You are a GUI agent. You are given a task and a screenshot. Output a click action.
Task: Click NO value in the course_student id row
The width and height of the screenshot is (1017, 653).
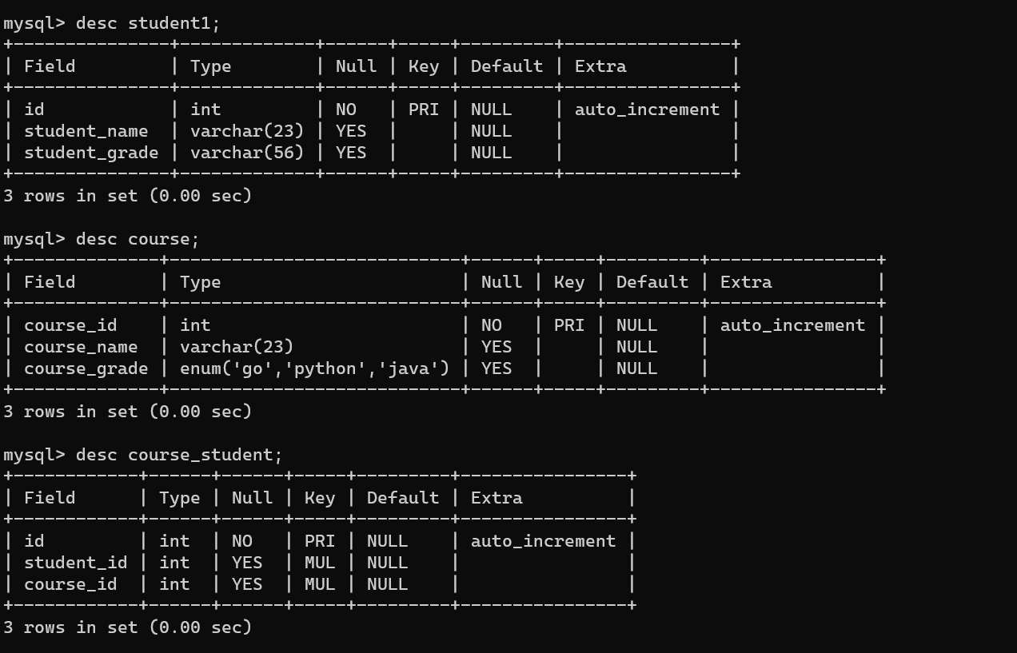tap(242, 541)
